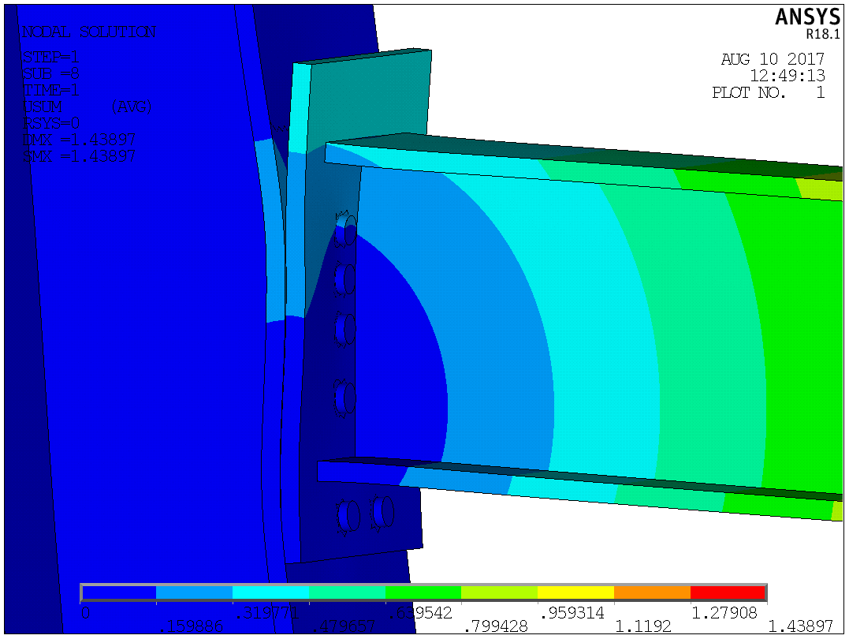Click the legend value .639542
This screenshot has width=849, height=639.
click(x=419, y=613)
